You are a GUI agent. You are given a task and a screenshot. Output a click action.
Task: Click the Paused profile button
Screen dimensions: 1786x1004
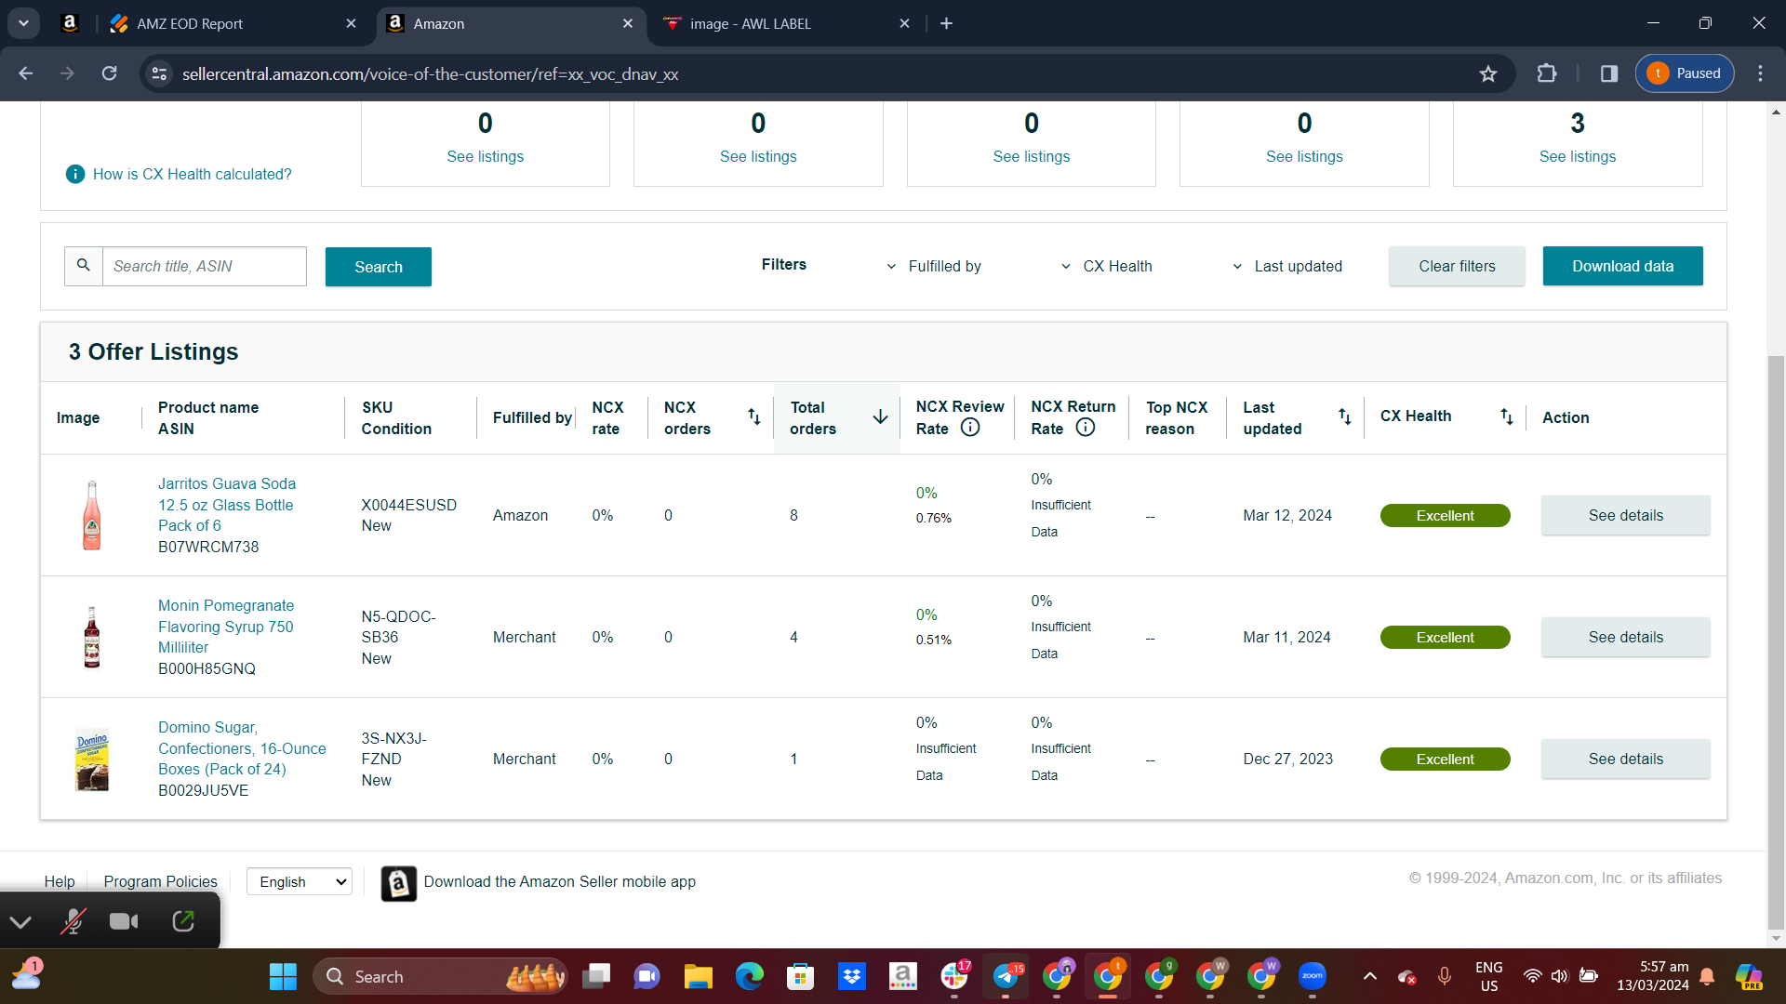pyautogui.click(x=1685, y=73)
